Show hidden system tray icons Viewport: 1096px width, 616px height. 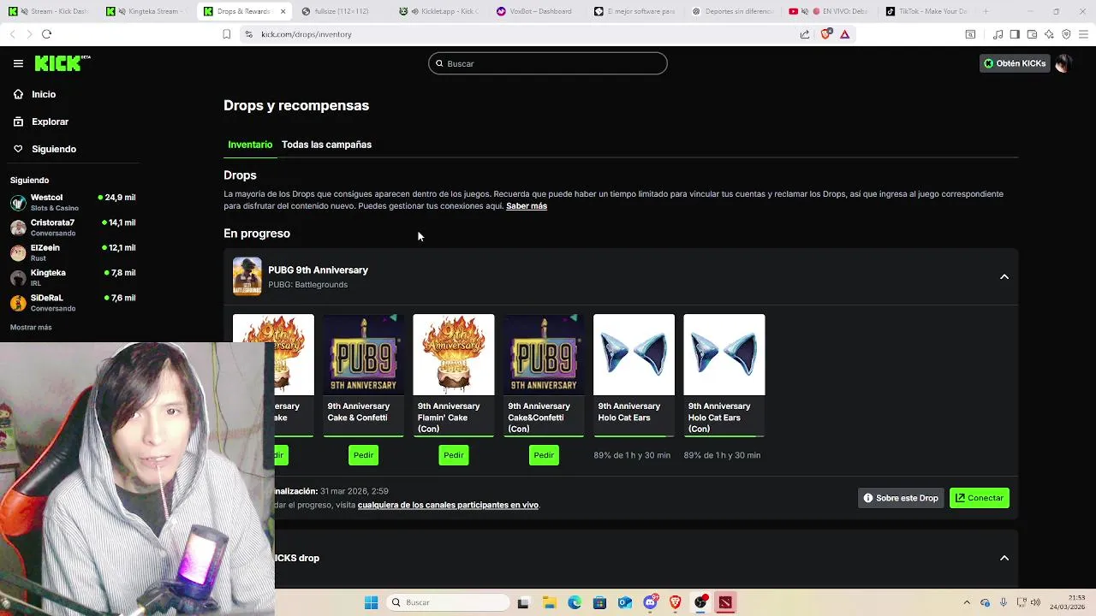click(x=967, y=602)
